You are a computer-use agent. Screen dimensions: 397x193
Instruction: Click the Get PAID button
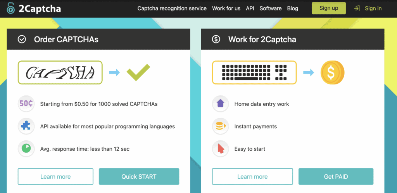[x=336, y=177]
